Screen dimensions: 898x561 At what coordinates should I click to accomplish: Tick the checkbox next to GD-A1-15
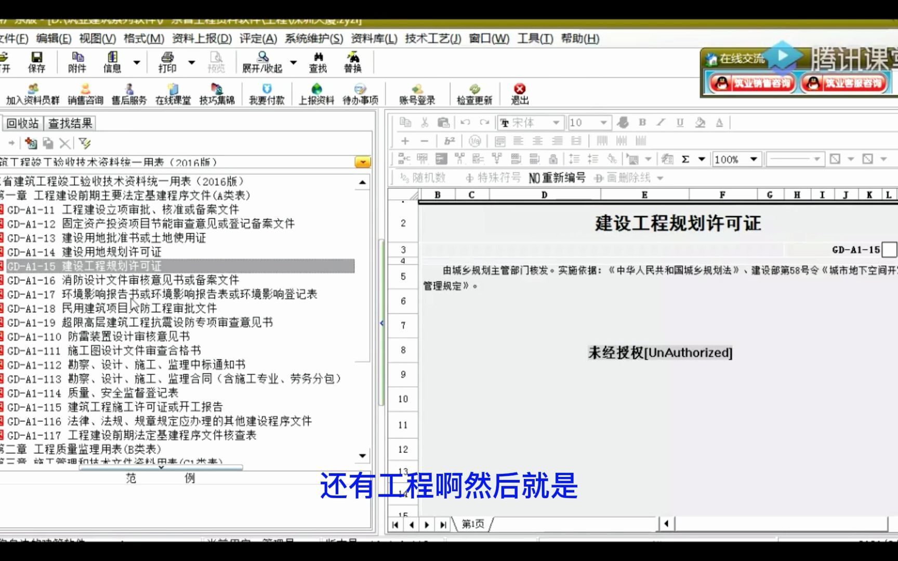click(889, 249)
